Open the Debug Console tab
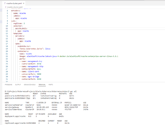 (x=29, y=84)
